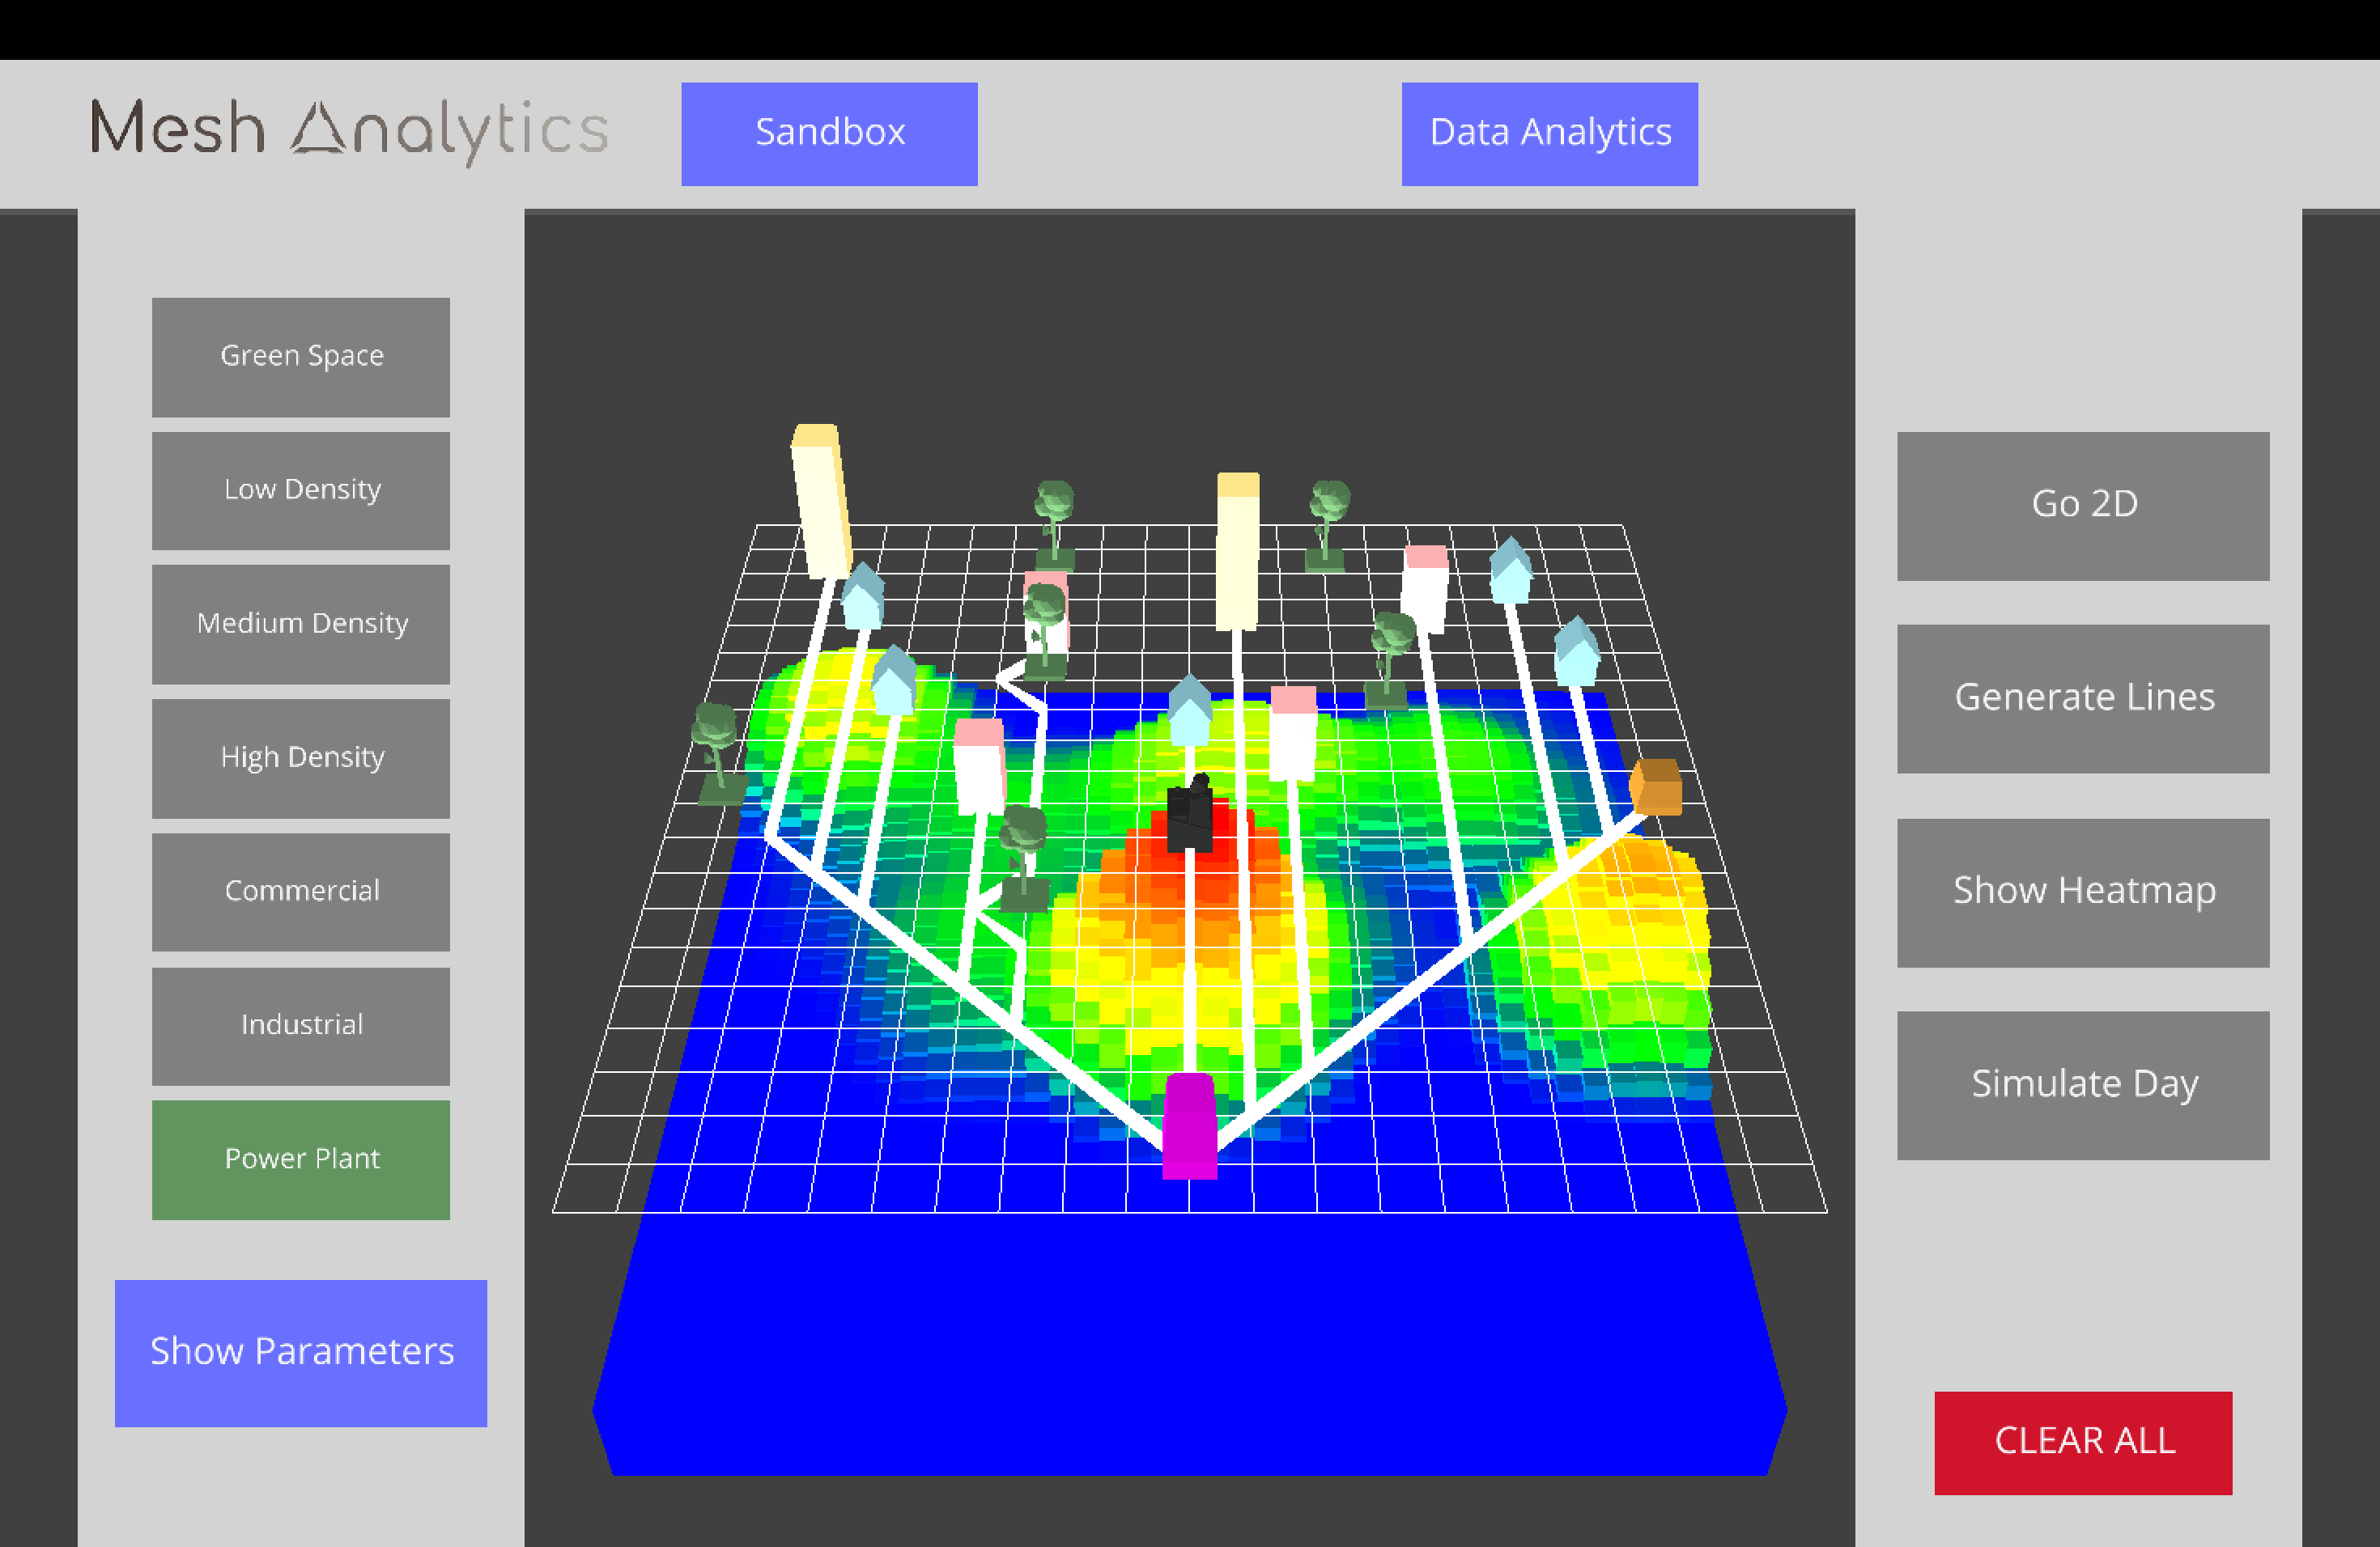Expand the Show Parameters panel
Screen dimensions: 2380x1547
[x=301, y=1352]
